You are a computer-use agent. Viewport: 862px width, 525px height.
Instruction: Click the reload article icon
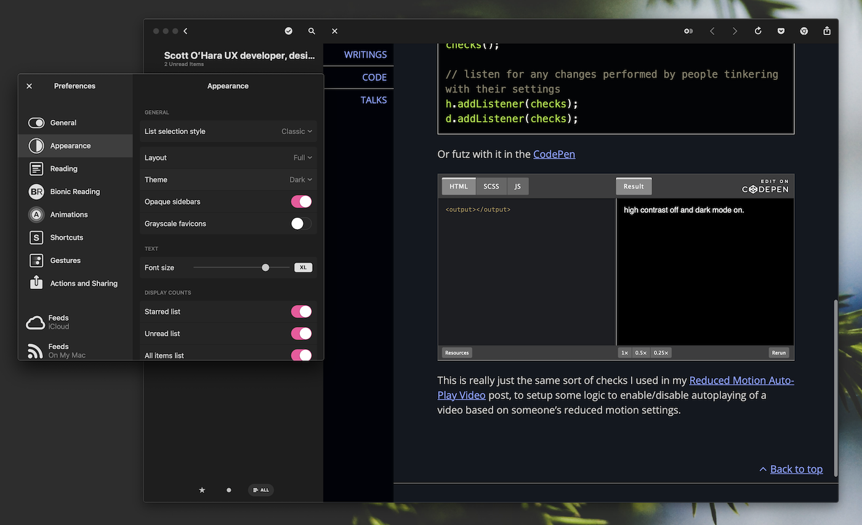[x=758, y=31]
